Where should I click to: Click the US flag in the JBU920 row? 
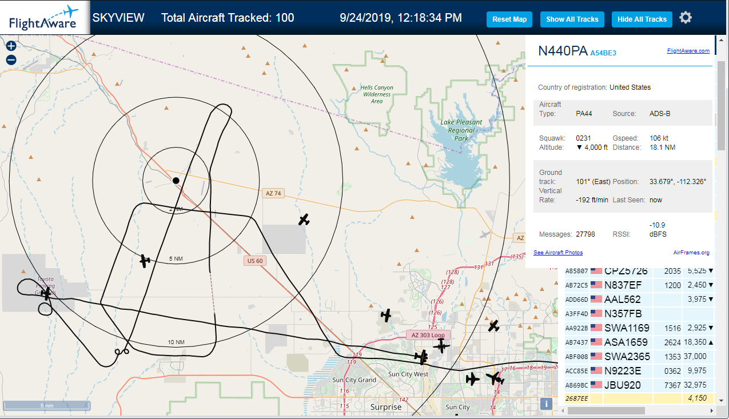[596, 385]
